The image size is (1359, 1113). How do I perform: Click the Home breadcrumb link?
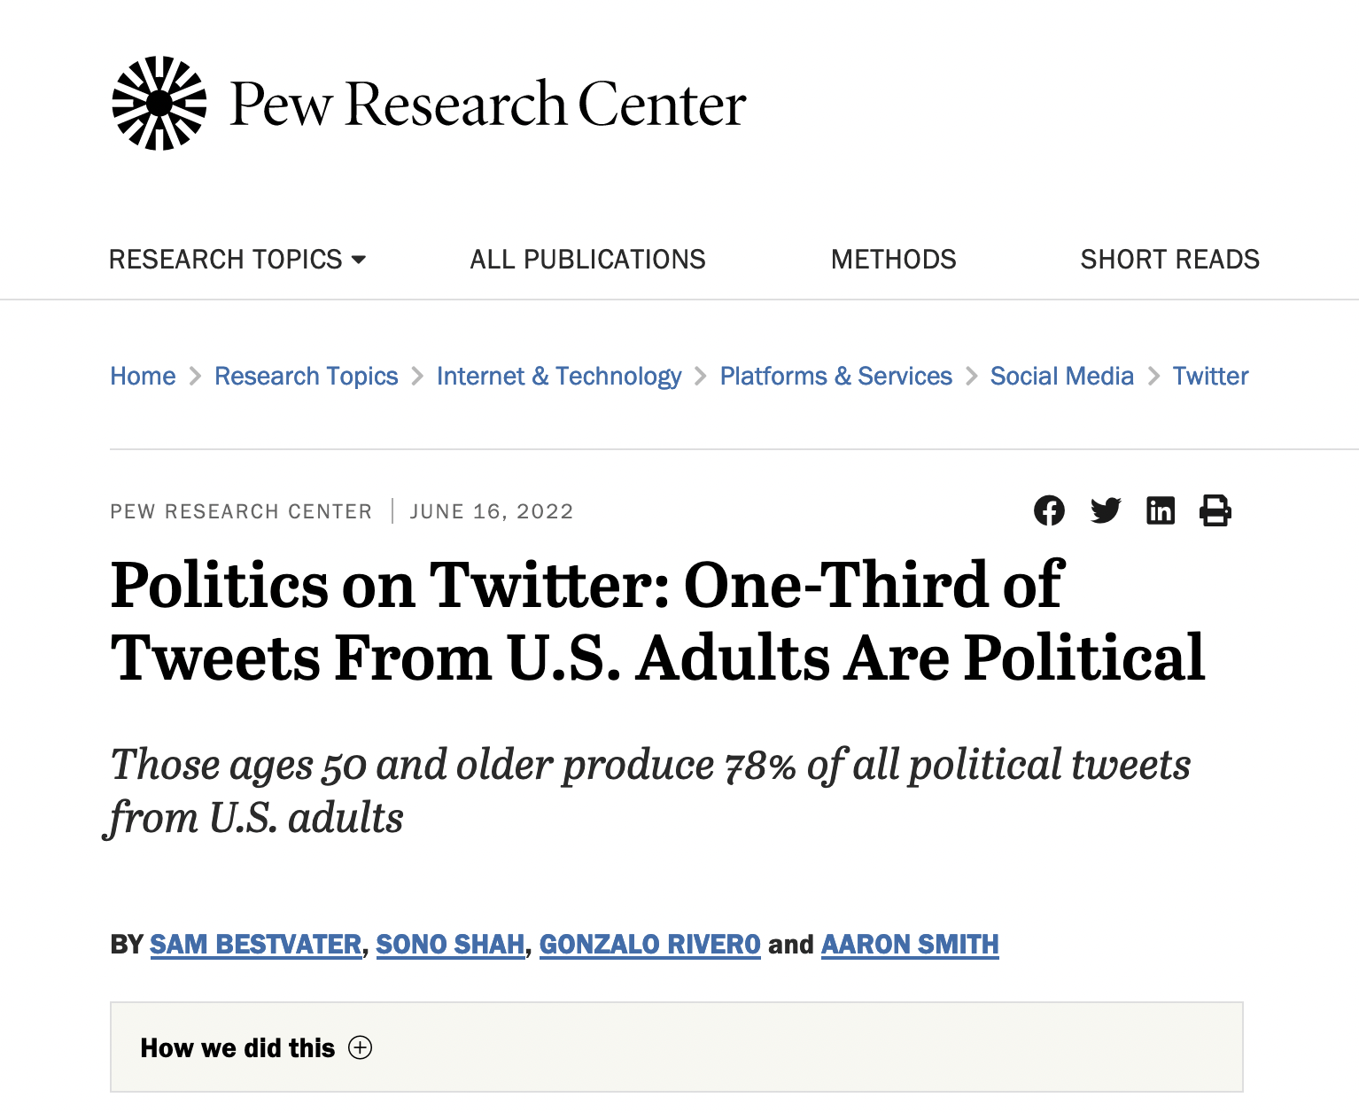[143, 376]
